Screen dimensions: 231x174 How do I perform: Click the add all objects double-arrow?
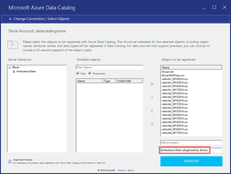click(152, 84)
